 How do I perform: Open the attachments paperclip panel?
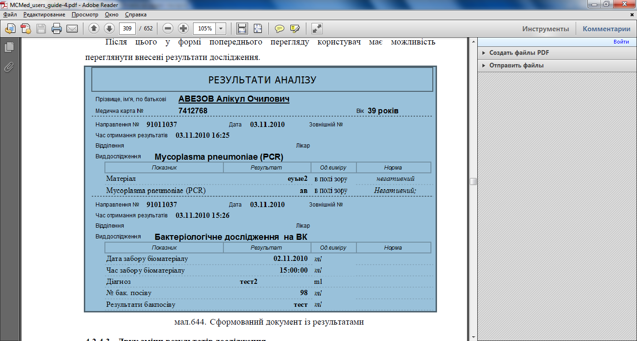(x=9, y=67)
